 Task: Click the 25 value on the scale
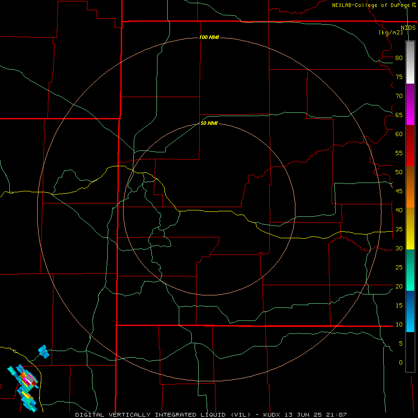click(399, 268)
